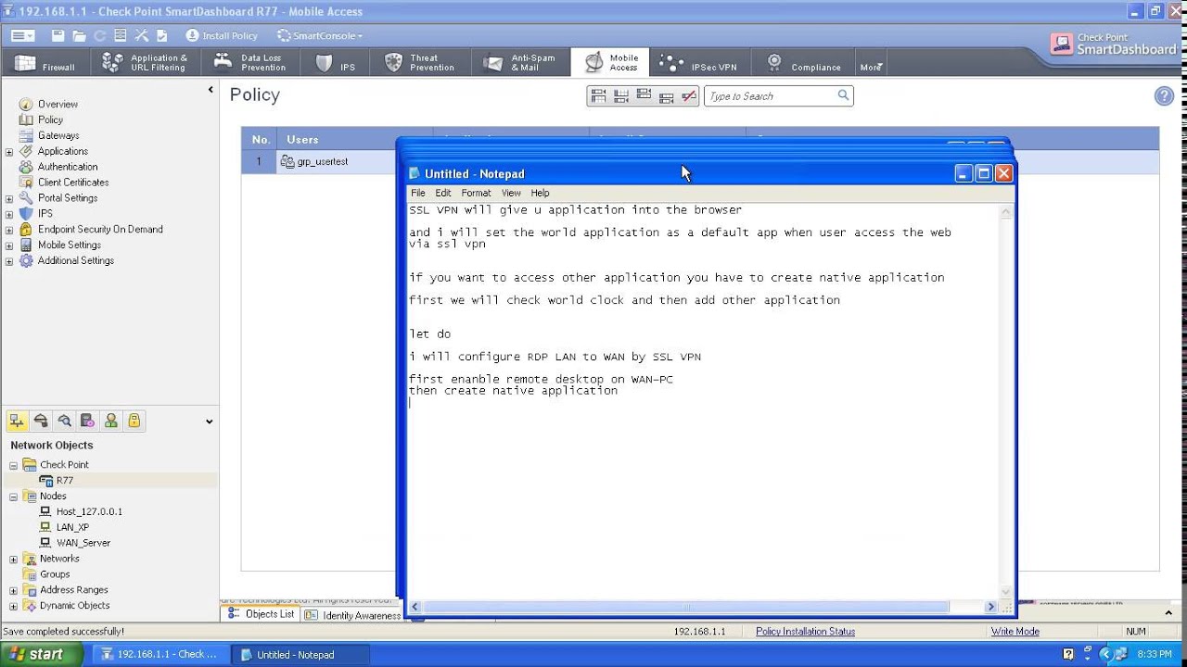Open the IPSec VPN tab
Image resolution: width=1187 pixels, height=667 pixels.
tap(698, 63)
